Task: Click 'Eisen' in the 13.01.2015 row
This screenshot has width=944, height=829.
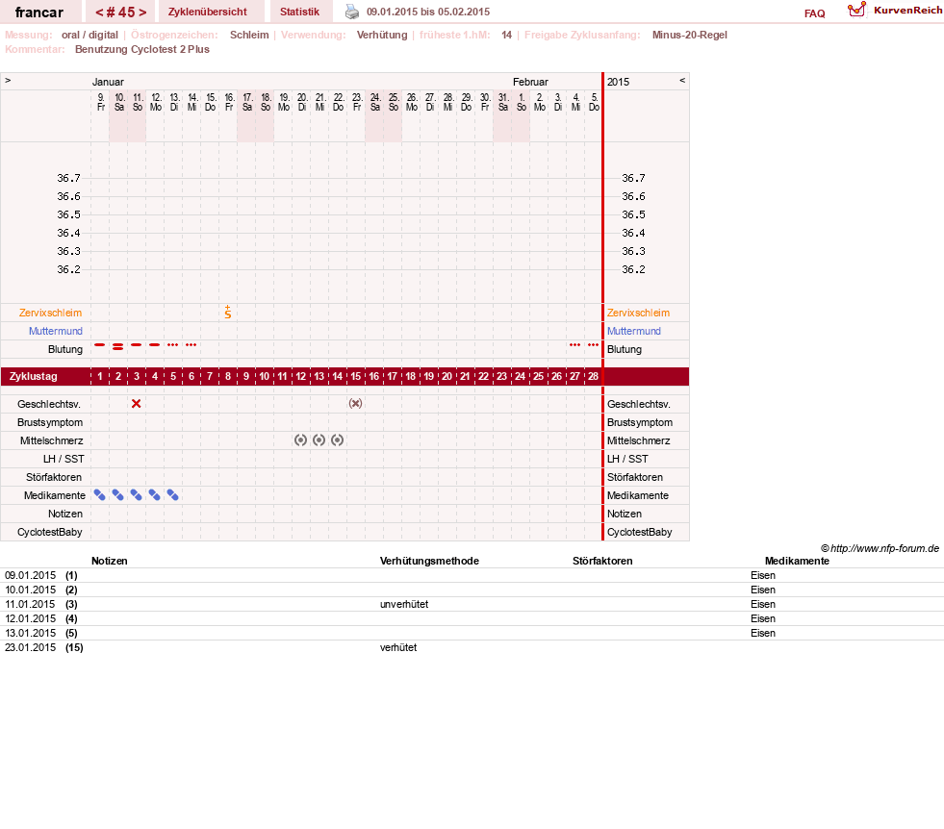Action: [x=763, y=633]
